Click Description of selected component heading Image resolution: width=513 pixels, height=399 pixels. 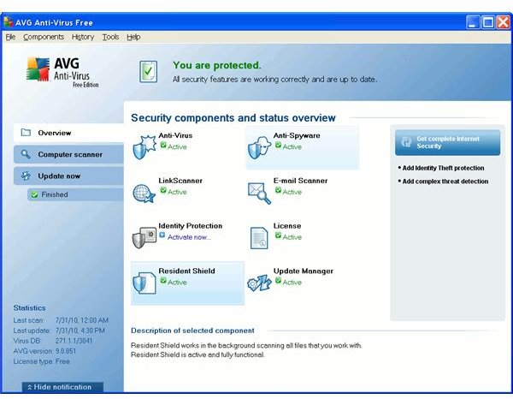pos(192,331)
